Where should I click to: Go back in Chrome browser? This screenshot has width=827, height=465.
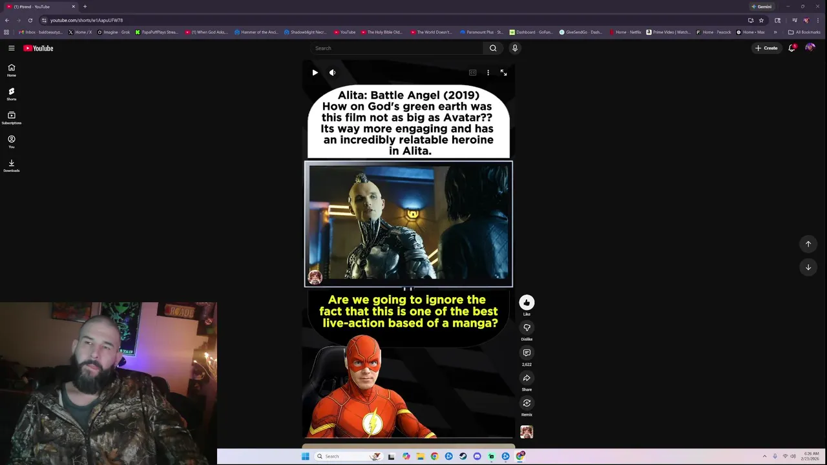7,20
